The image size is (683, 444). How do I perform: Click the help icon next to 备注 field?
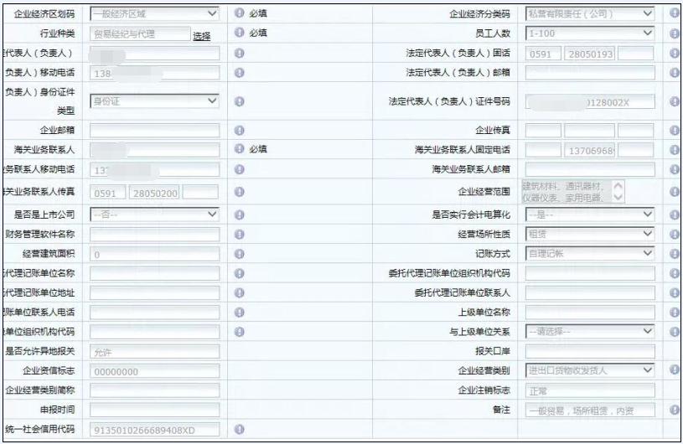click(x=675, y=410)
